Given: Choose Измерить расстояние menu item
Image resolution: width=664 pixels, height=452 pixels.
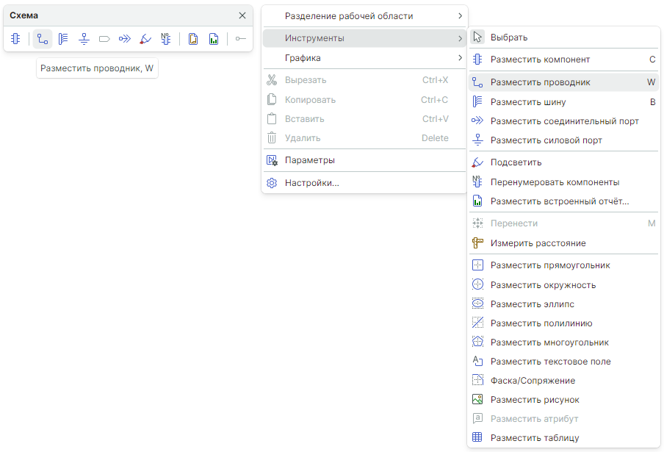Looking at the screenshot, I should pyautogui.click(x=538, y=243).
